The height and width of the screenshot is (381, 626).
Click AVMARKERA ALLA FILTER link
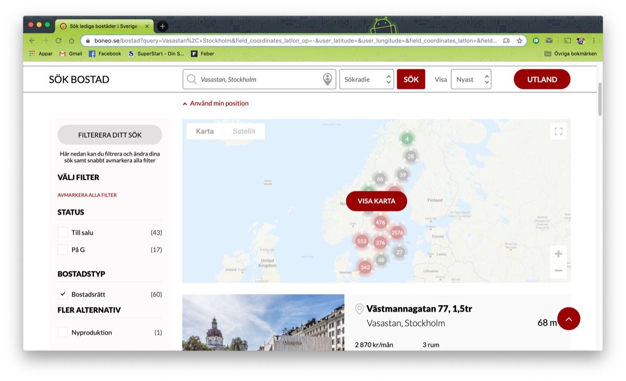[x=87, y=195]
